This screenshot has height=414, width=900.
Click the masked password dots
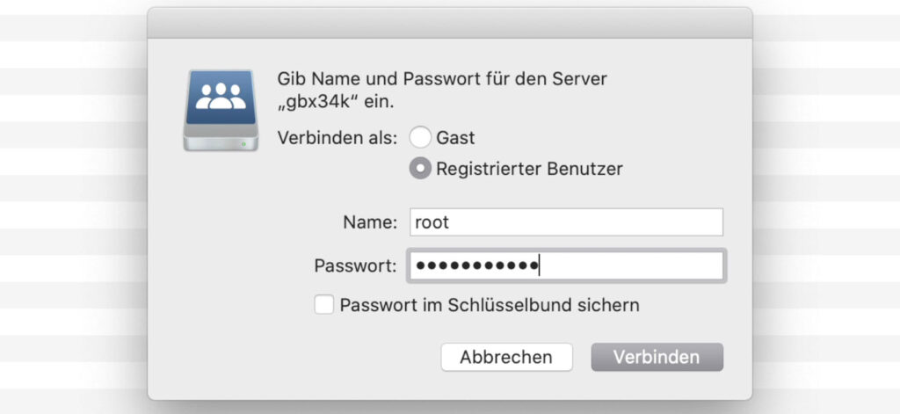(475, 265)
